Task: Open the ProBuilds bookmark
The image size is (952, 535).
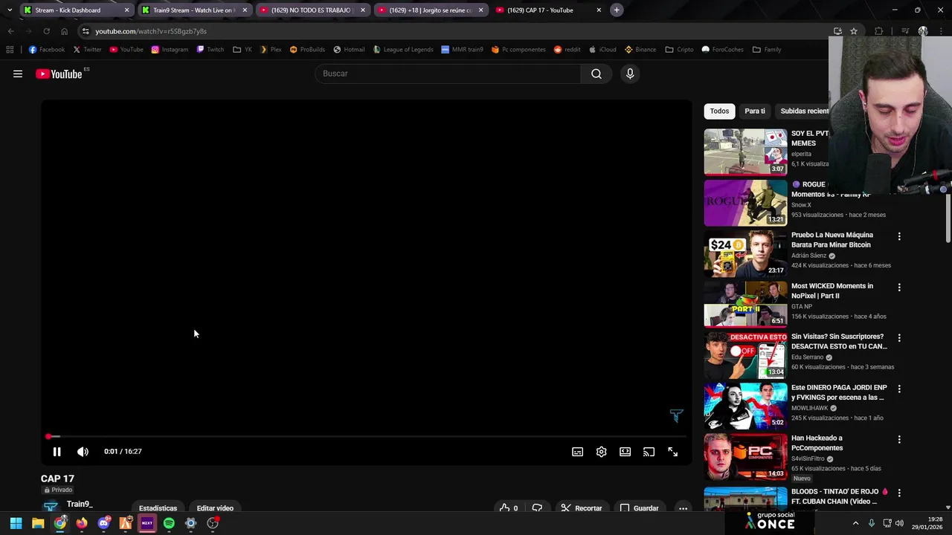Action: pyautogui.click(x=307, y=50)
